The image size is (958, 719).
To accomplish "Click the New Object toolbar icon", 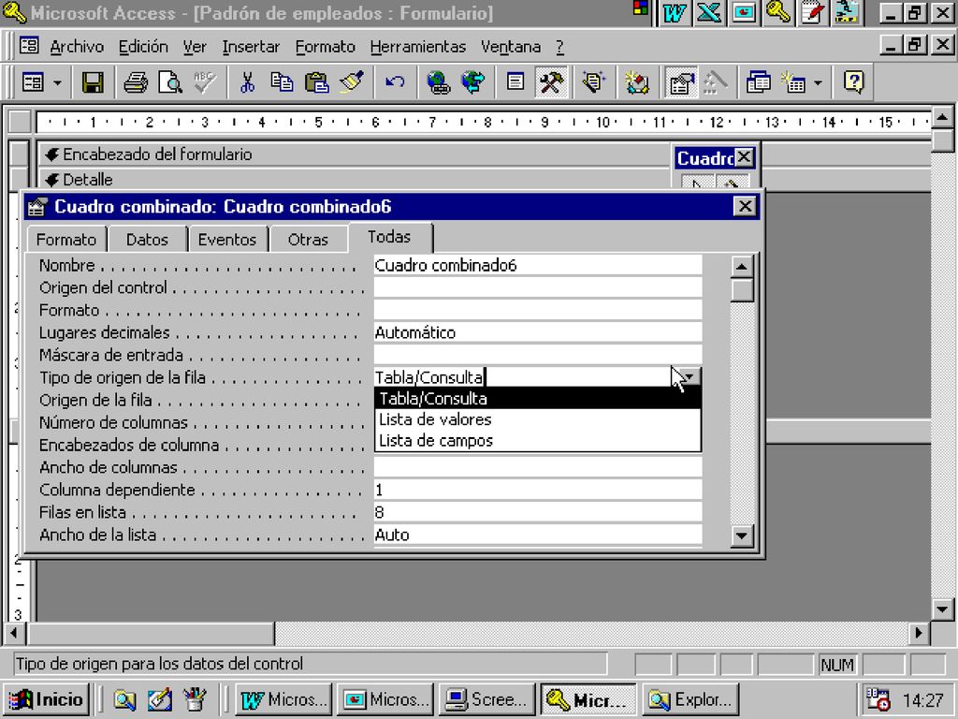I will [793, 82].
